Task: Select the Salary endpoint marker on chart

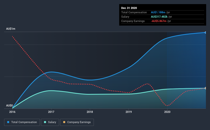Action: point(206,88)
